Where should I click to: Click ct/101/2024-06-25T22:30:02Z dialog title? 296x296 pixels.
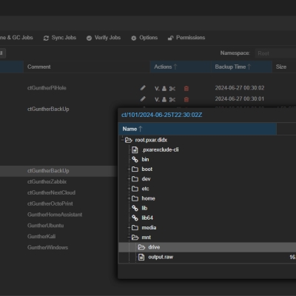pyautogui.click(x=162, y=115)
